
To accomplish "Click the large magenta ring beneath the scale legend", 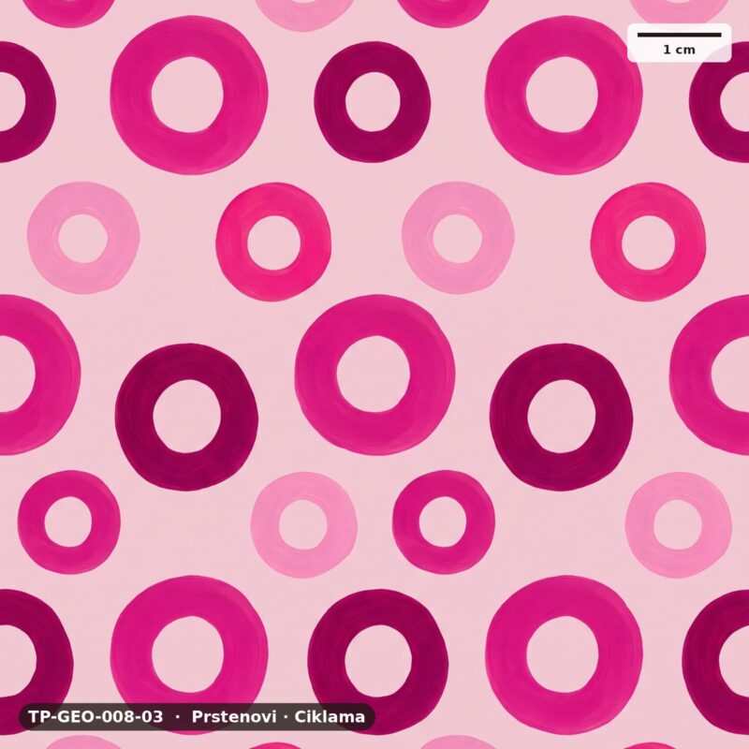I will coord(564,95).
